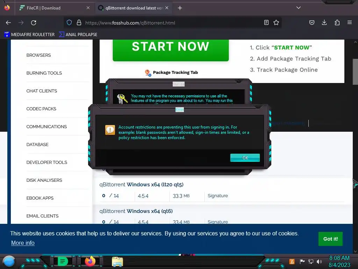Viewport: 358px width, 269px height.
Task: Click the site security padlock icon
Action: coord(79,23)
